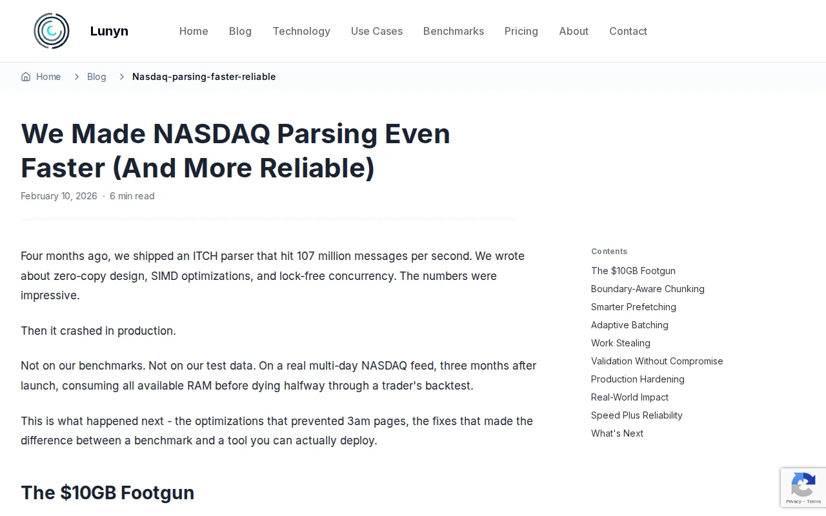The width and height of the screenshot is (826, 516).
Task: Select the Benchmarks menu item
Action: tap(454, 31)
